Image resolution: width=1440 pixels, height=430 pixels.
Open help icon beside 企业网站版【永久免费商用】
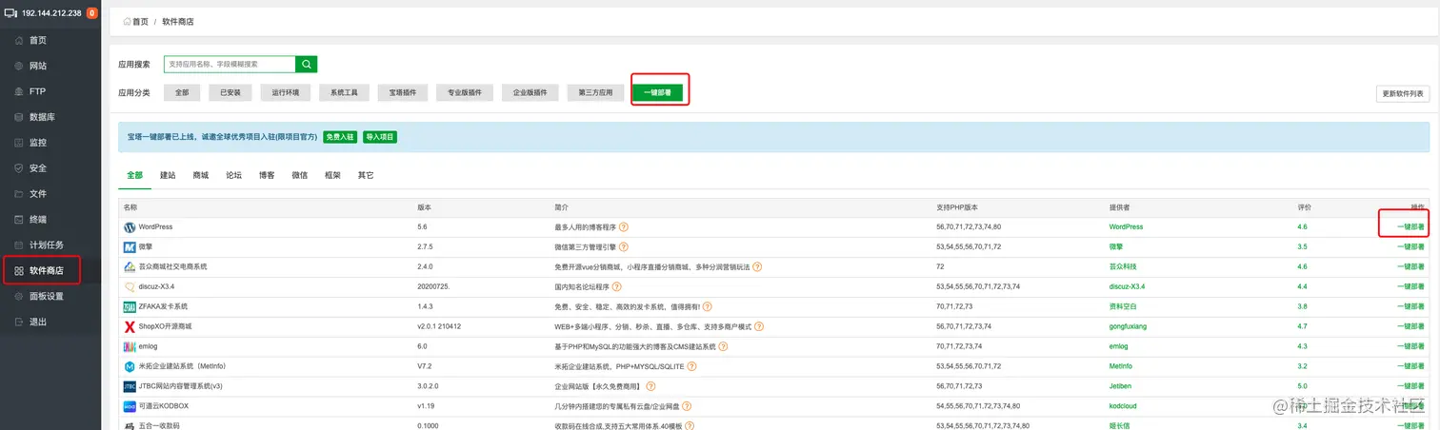[x=650, y=386]
